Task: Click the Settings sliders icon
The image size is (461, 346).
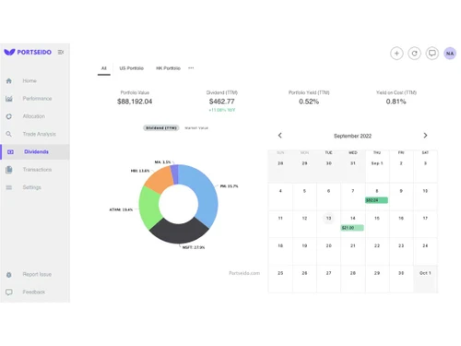Action: pos(9,187)
